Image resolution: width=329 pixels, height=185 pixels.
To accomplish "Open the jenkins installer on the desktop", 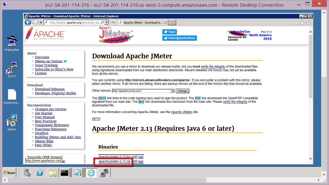I will (x=12, y=122).
